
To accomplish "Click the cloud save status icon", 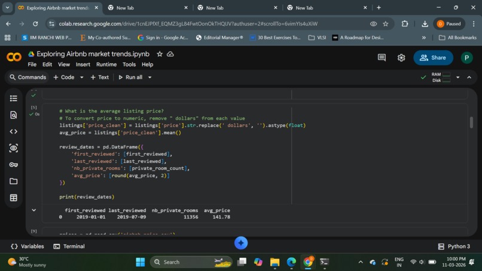I will tap(170, 54).
